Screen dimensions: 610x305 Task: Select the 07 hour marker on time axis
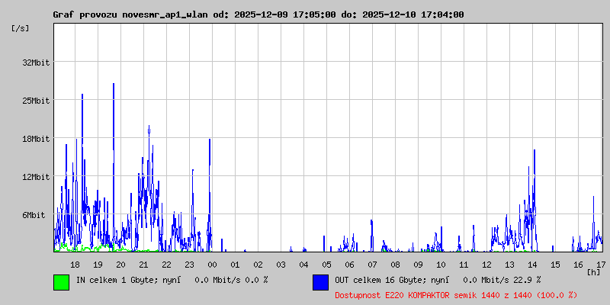(x=372, y=265)
